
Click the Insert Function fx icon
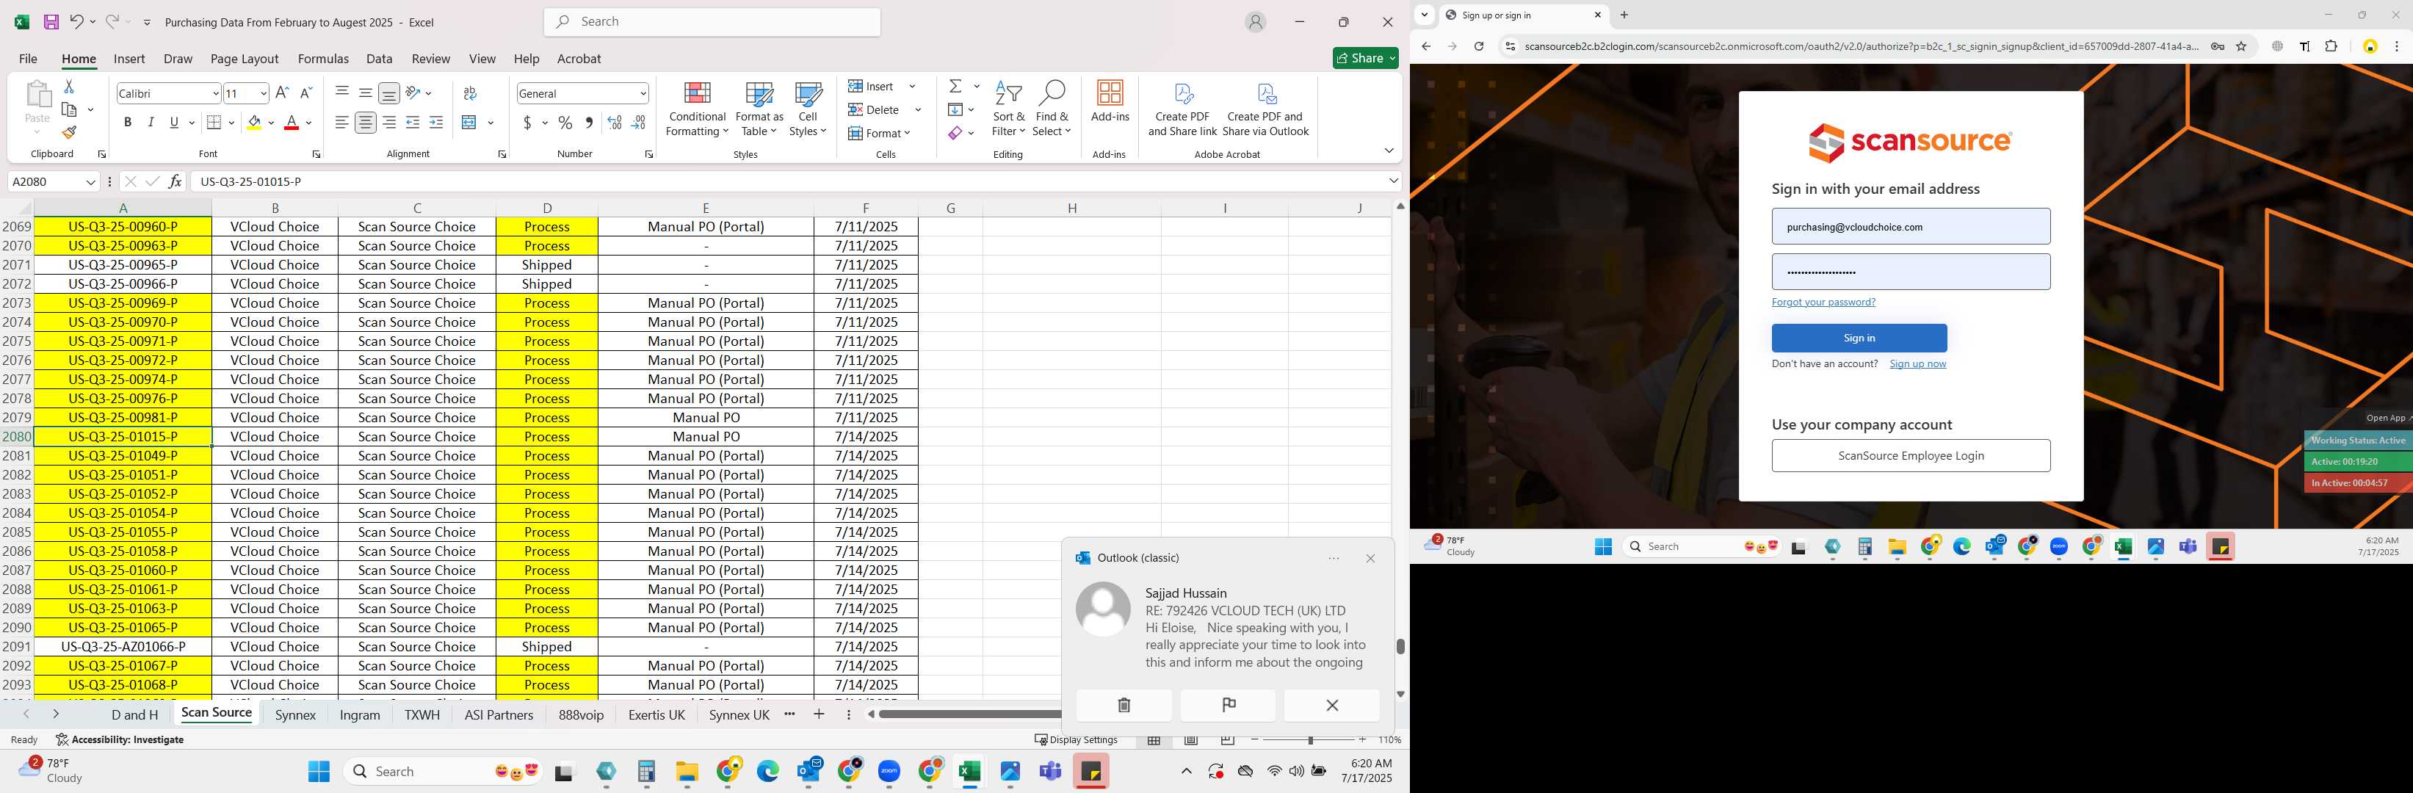point(174,181)
